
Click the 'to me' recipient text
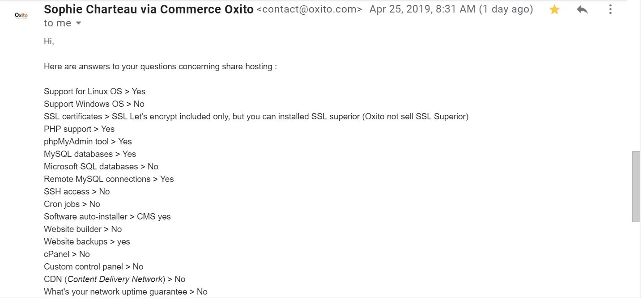tap(57, 23)
